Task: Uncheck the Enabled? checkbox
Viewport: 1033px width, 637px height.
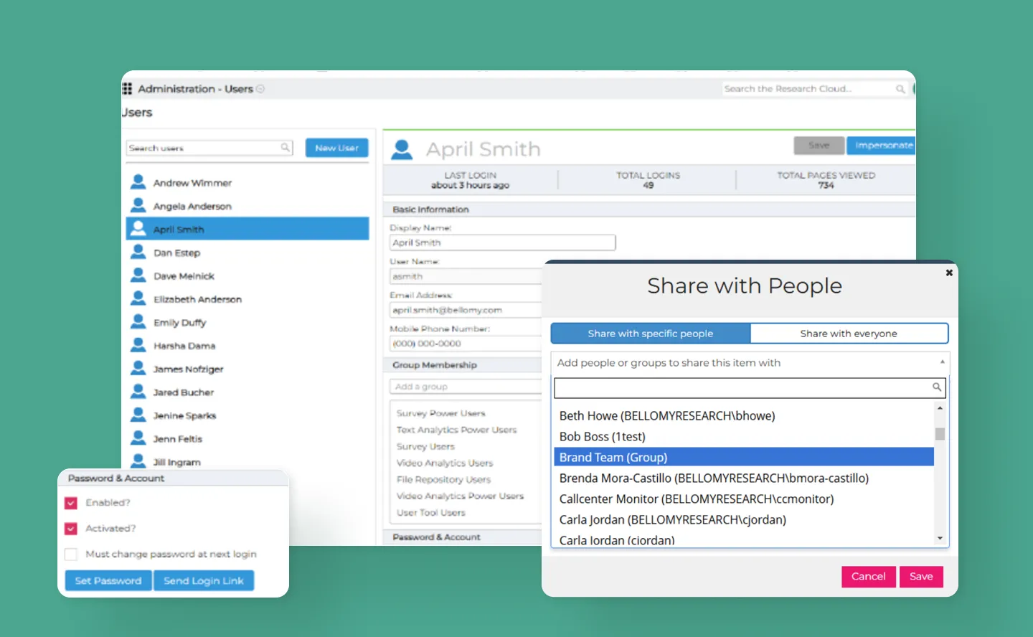Action: [x=71, y=503]
